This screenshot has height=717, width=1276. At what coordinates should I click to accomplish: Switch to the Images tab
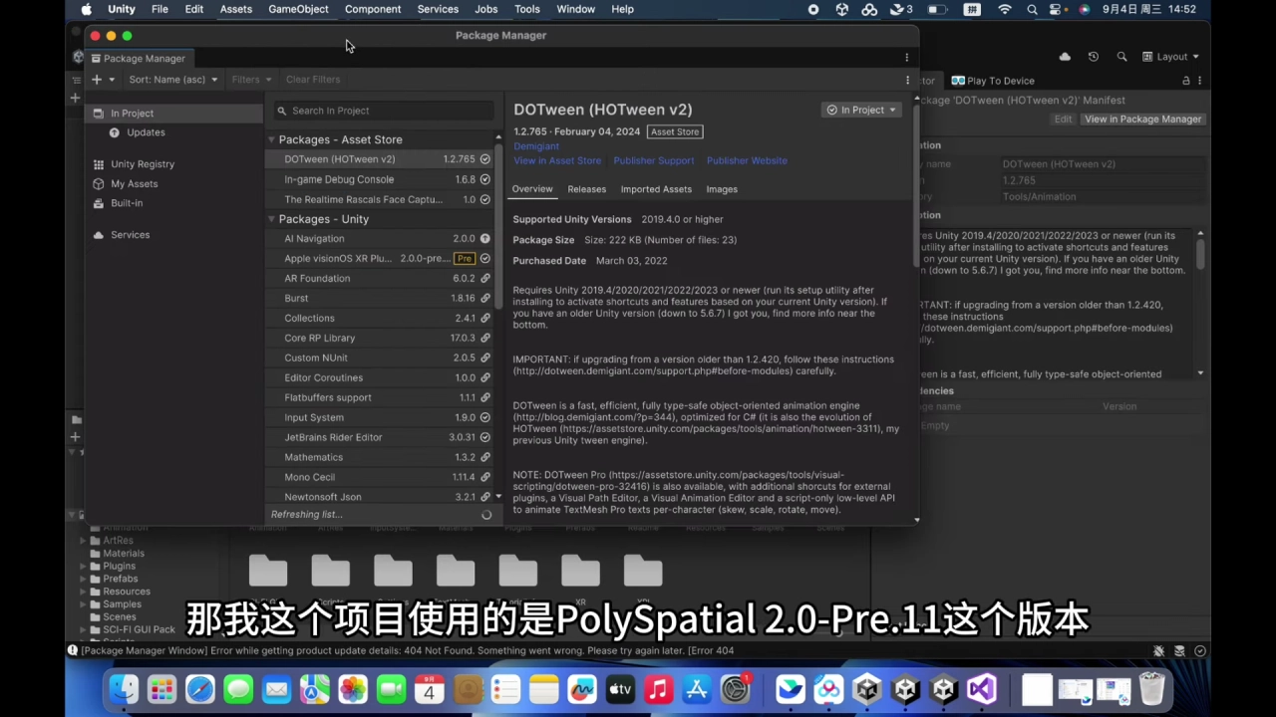tap(722, 189)
